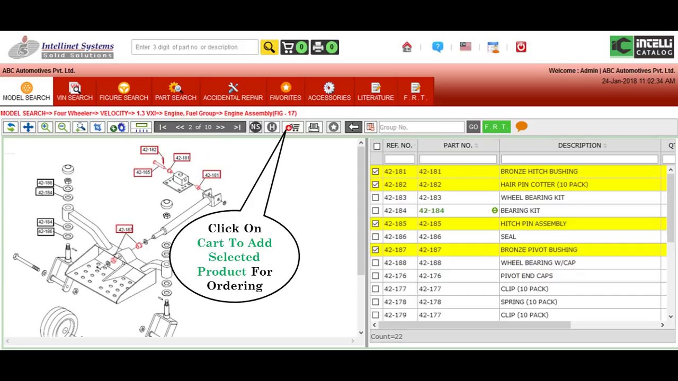The height and width of the screenshot is (381, 678).
Task: Go to first figure page
Action: [x=163, y=127]
